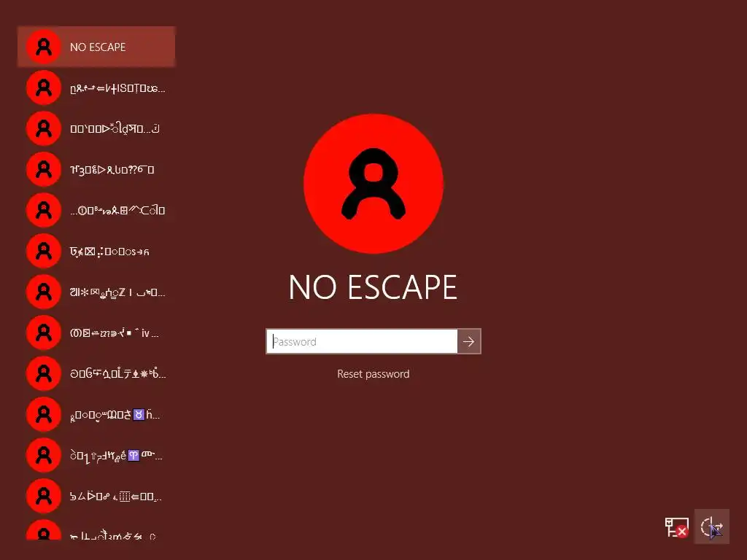Focus the Password input field
Viewport: 747px width, 560px height.
362,341
